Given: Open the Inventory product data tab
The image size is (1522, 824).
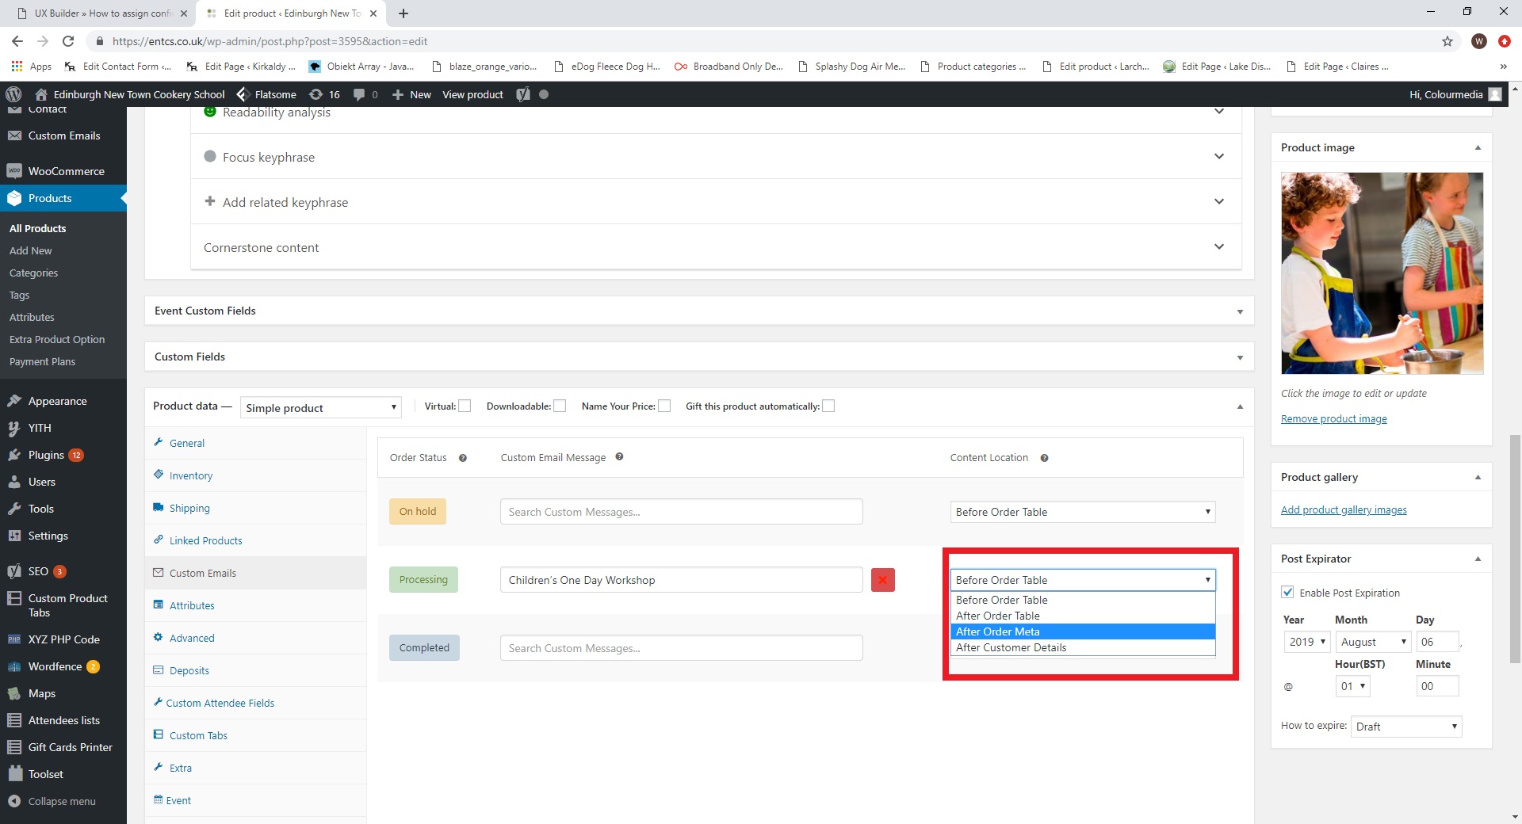Looking at the screenshot, I should 191,475.
